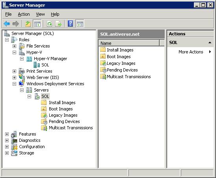Expand the Web Server (IIS) node
The height and width of the screenshot is (178, 216).
(x=14, y=77)
